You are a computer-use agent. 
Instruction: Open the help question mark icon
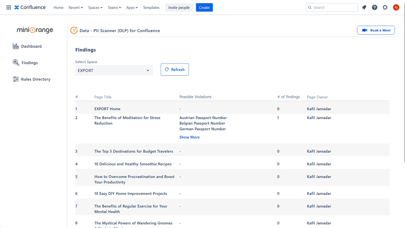[375, 7]
